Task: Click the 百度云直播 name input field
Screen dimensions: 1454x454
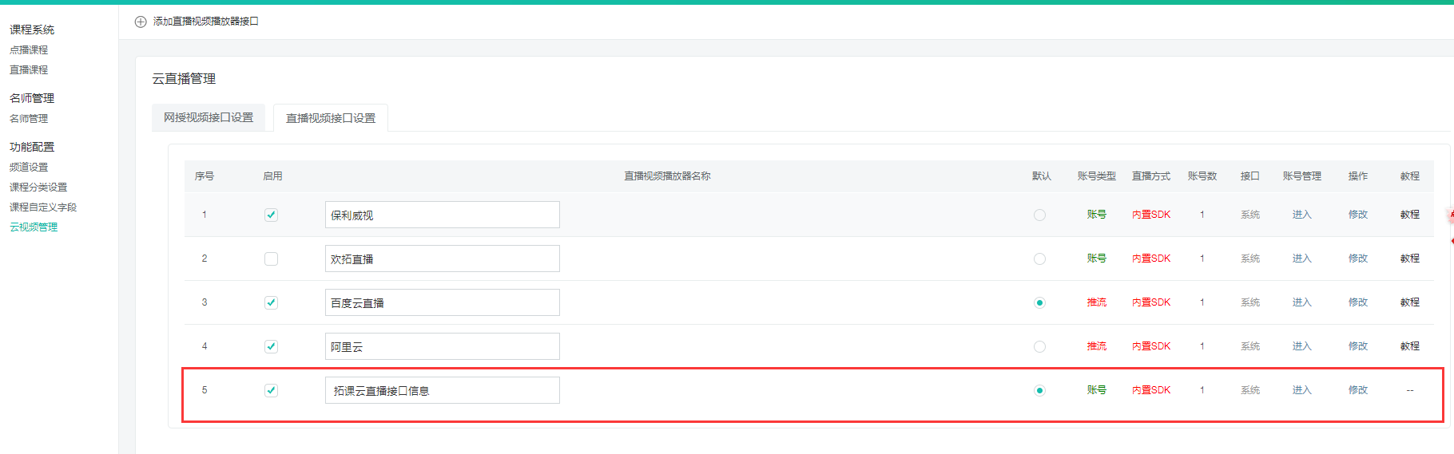Action: tap(442, 302)
